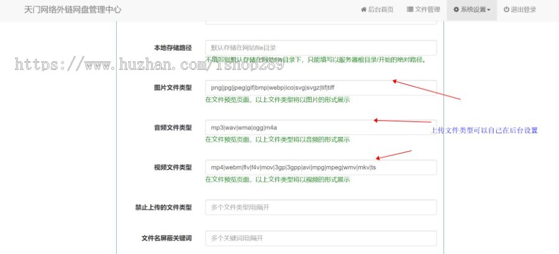Open 文件管理 in the navbar
The width and height of the screenshot is (559, 254).
pos(423,10)
